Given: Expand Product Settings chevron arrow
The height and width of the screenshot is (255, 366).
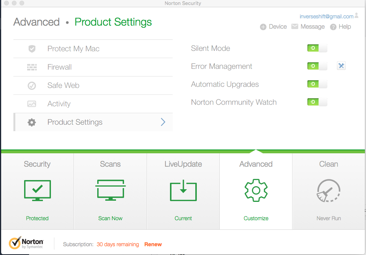Looking at the screenshot, I should tap(163, 122).
